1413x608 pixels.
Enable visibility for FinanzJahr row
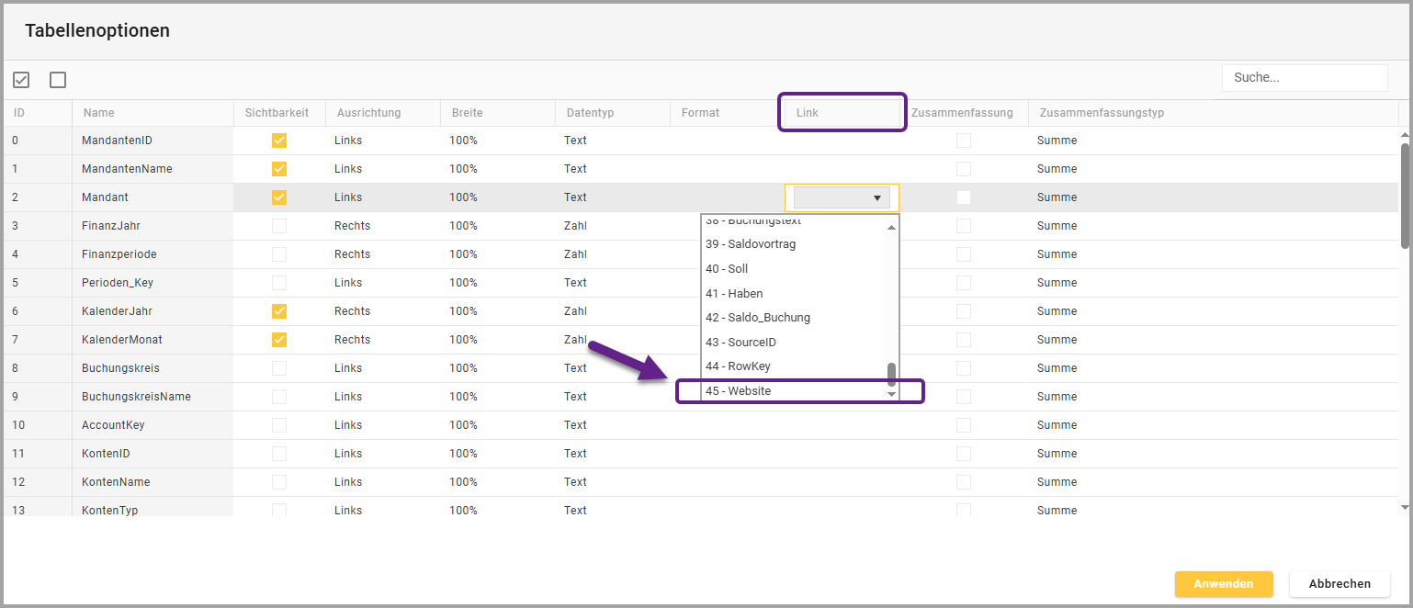pos(279,226)
